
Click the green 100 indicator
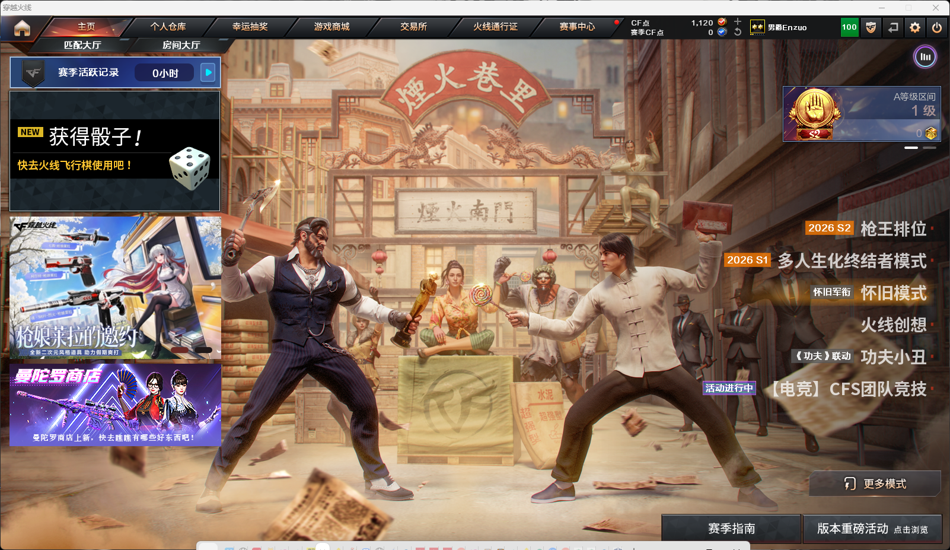849,27
